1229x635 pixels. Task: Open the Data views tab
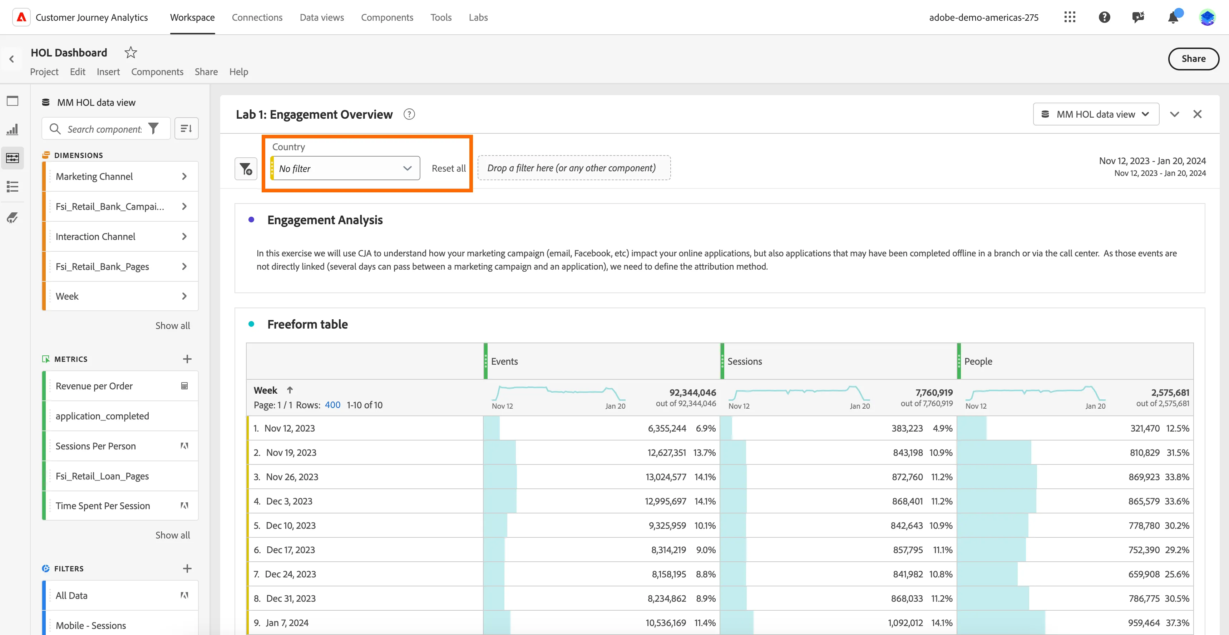click(322, 18)
